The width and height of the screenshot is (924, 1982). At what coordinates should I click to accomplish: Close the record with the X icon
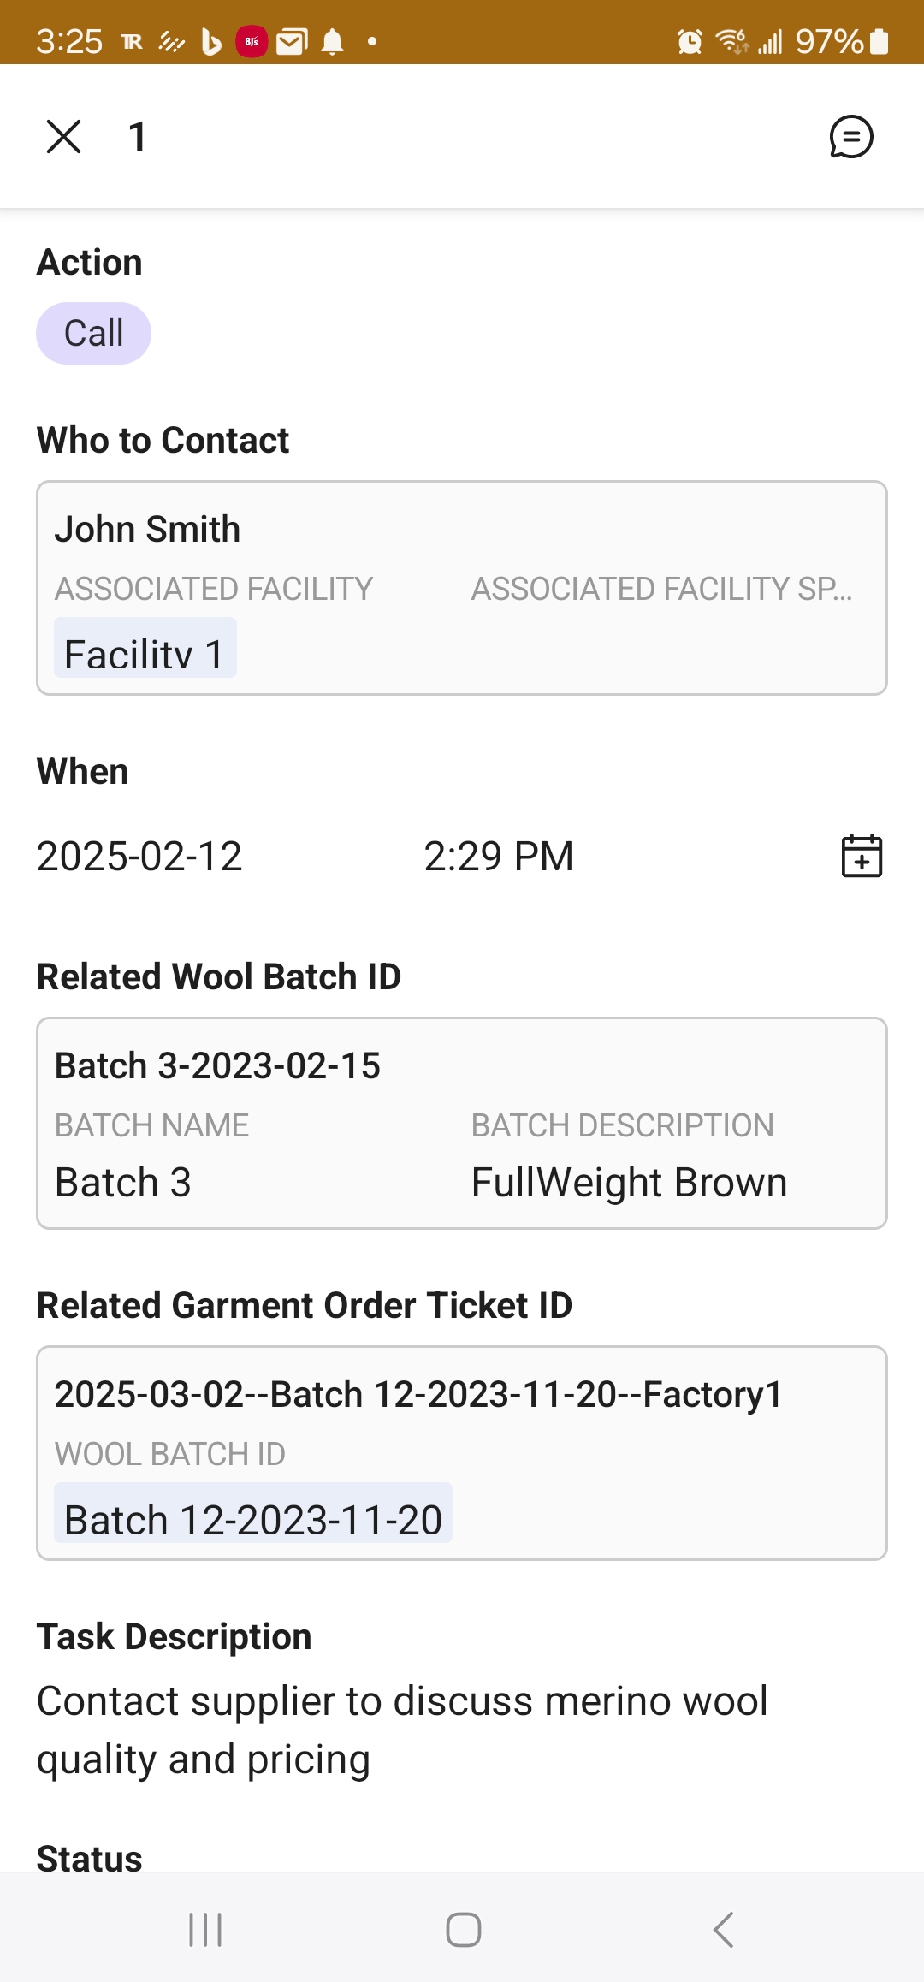pyautogui.click(x=63, y=137)
